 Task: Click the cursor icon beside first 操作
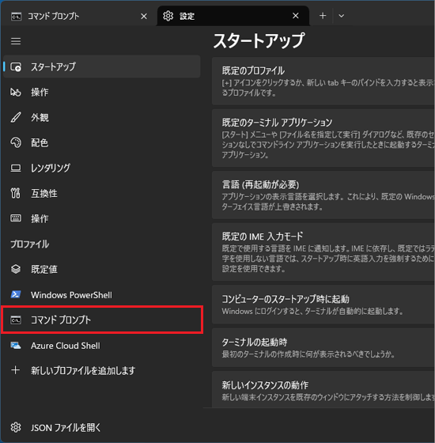pos(16,92)
